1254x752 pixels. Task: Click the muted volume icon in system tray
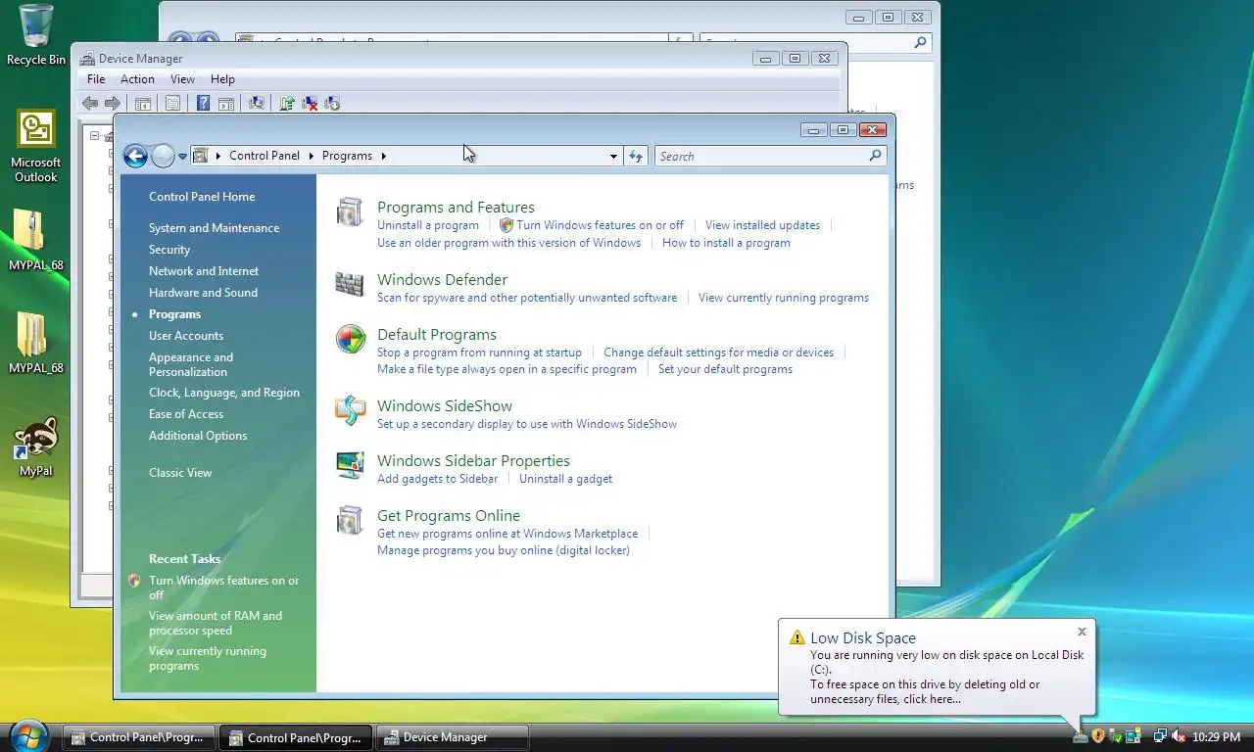pyautogui.click(x=1179, y=736)
